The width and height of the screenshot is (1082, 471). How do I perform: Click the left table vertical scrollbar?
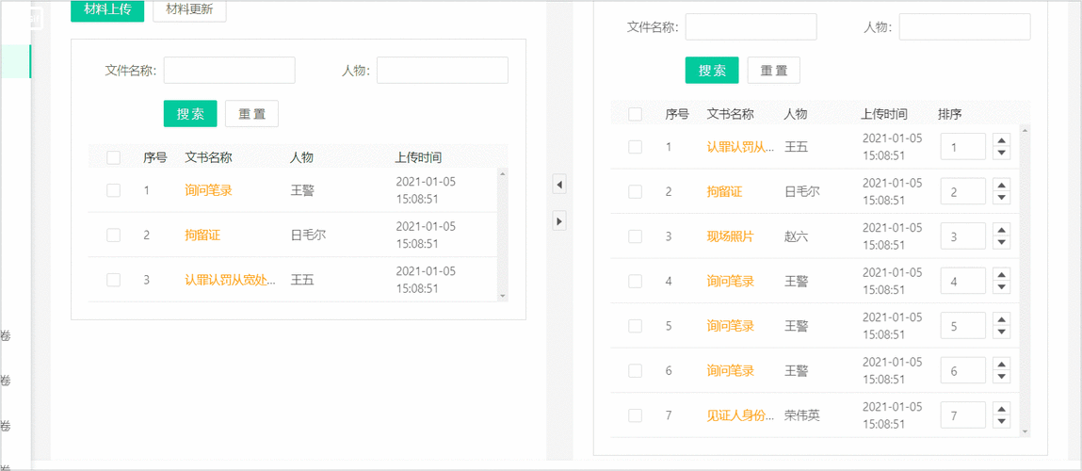[502, 235]
